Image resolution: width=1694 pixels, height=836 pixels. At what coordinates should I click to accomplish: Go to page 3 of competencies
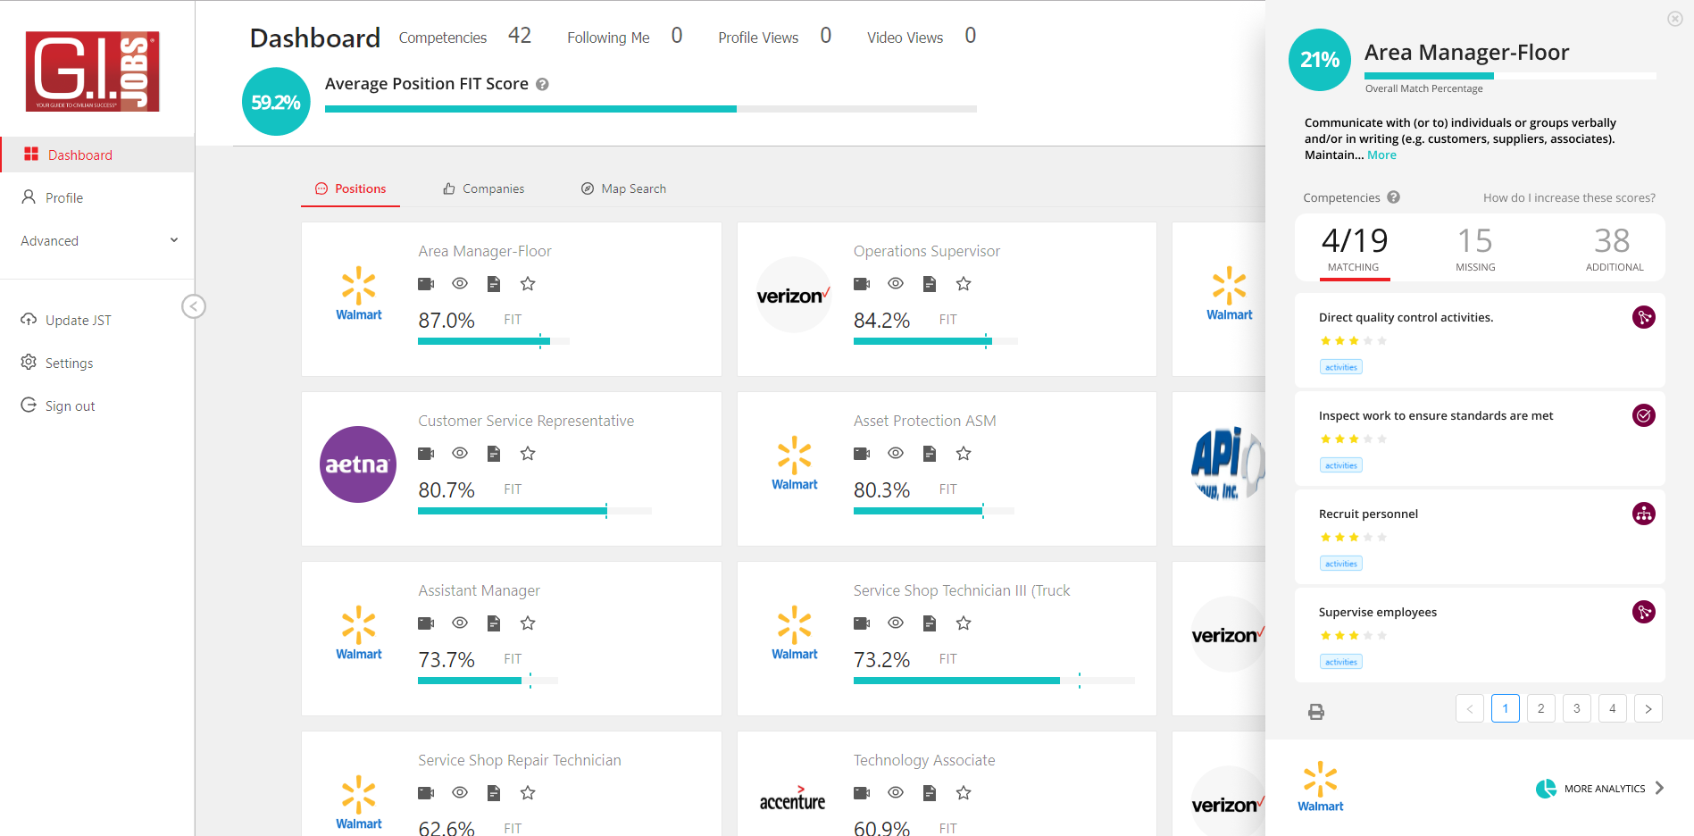pyautogui.click(x=1577, y=708)
